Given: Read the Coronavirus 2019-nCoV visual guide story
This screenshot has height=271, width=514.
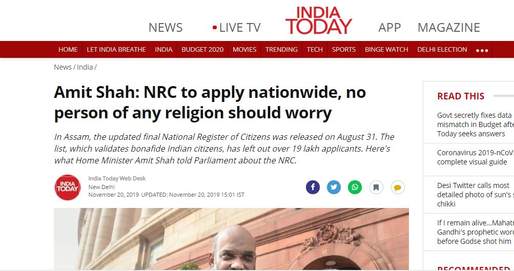Looking at the screenshot, I should pos(476,157).
